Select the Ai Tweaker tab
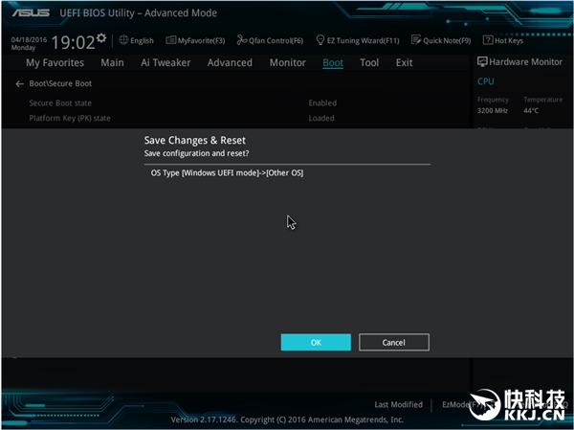 [166, 63]
